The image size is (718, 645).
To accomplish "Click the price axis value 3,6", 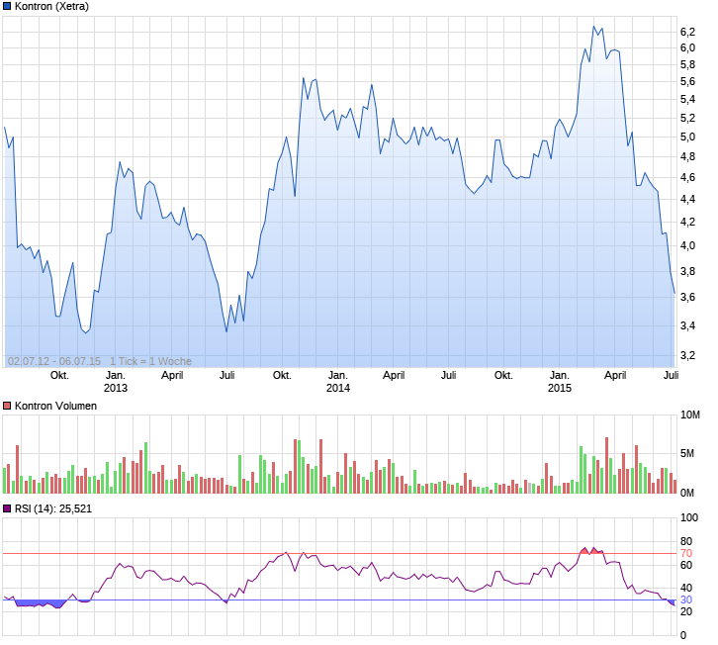I will tap(687, 298).
